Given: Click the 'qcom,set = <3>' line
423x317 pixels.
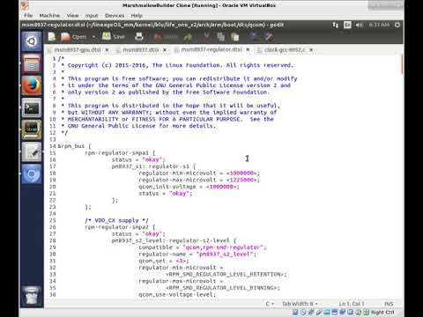Looking at the screenshot, I should click(164, 261).
